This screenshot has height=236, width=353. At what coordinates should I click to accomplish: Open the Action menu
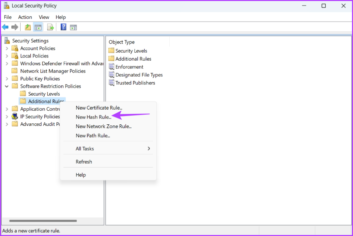(25, 17)
